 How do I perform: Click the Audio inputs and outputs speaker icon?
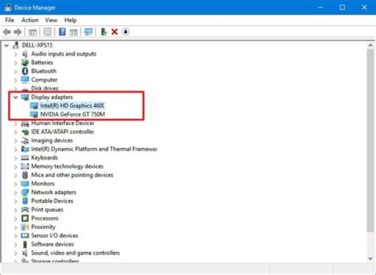pyautogui.click(x=25, y=54)
